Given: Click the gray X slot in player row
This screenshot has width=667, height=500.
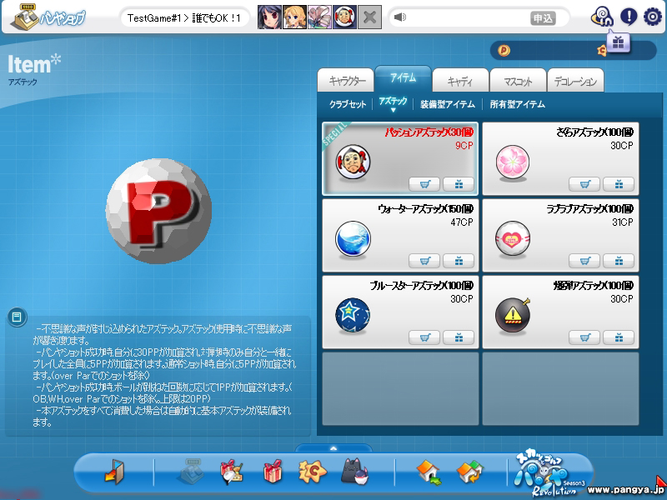Looking at the screenshot, I should 370,17.
